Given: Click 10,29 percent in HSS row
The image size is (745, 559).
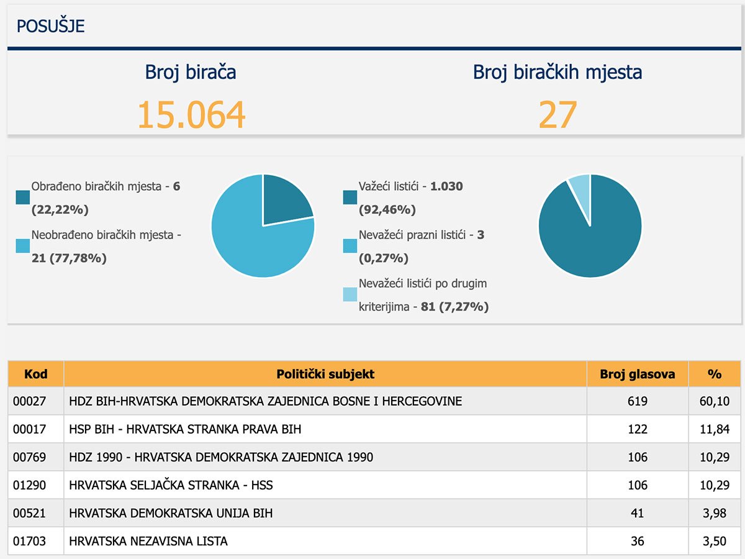Looking at the screenshot, I should click(715, 485).
